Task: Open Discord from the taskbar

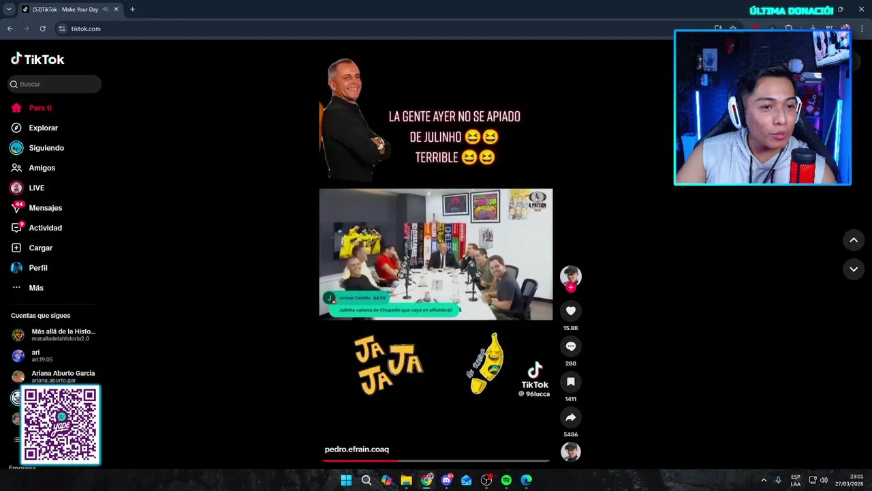Action: [447, 480]
